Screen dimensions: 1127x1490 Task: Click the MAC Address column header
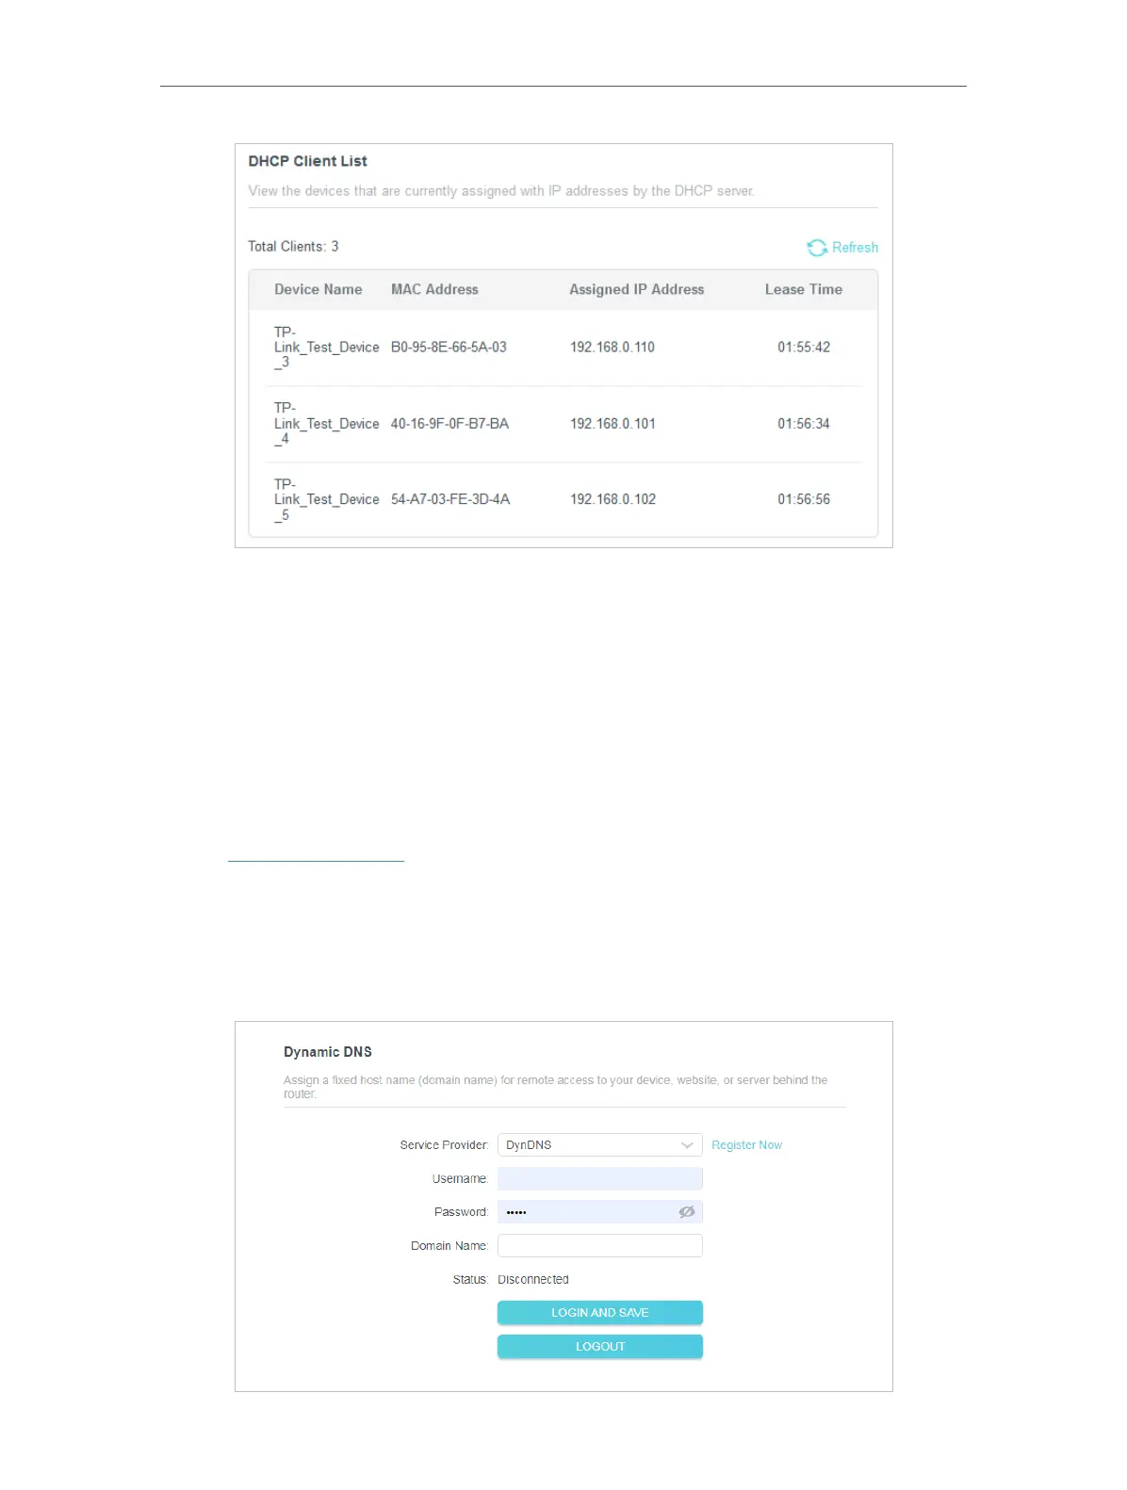434,290
